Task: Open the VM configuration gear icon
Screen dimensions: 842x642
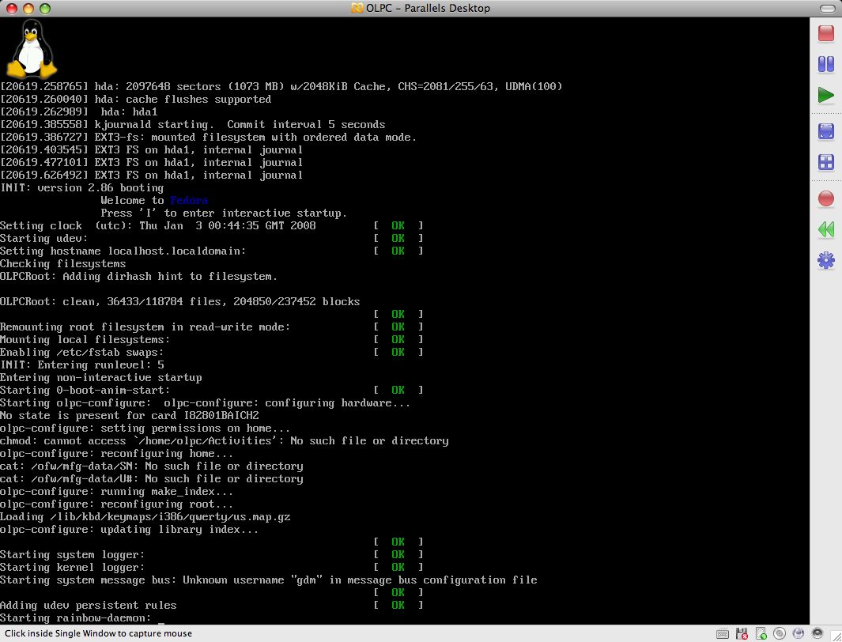Action: (825, 260)
